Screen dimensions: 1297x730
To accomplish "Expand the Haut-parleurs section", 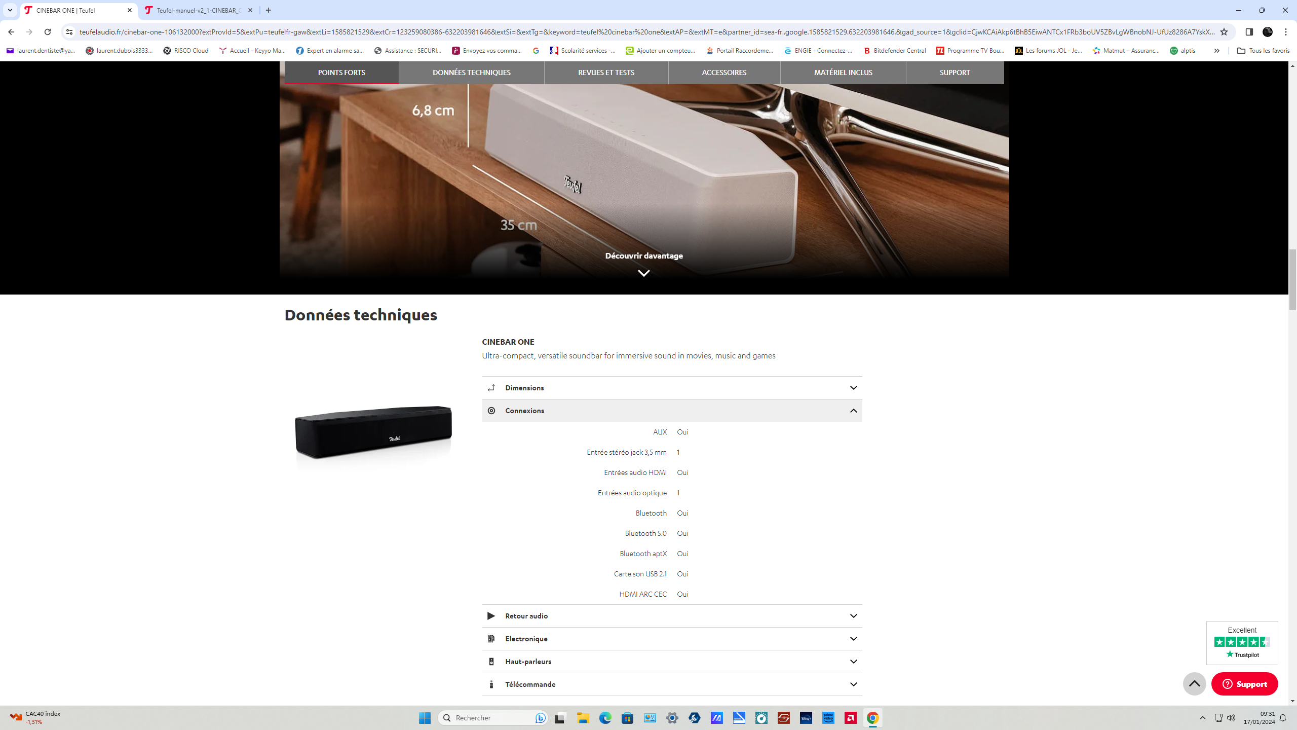I will coord(672,662).
